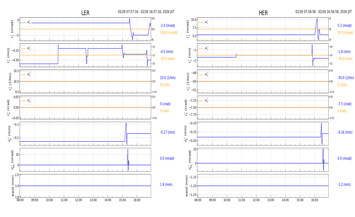This screenshot has width=355, height=217.
Task: Click the orange -50.0 (mm) value
Action: click(x=345, y=59)
